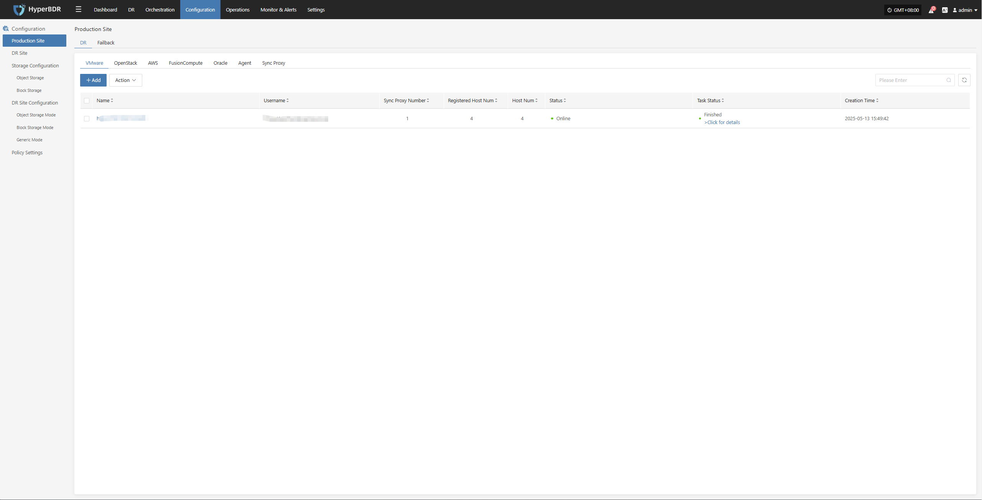Sort by Username column arrows
Viewport: 982px width, 500px height.
[288, 100]
